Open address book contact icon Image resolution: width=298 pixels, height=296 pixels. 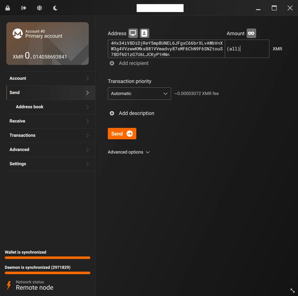pyautogui.click(x=145, y=33)
